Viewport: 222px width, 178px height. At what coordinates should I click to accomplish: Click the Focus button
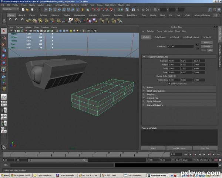click(207, 43)
